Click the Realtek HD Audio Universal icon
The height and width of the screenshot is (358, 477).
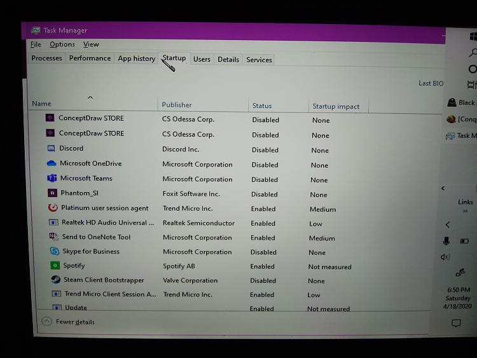[53, 223]
